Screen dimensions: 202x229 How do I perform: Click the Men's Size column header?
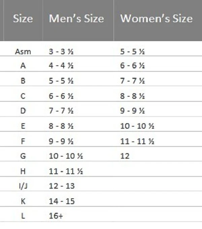point(76,19)
